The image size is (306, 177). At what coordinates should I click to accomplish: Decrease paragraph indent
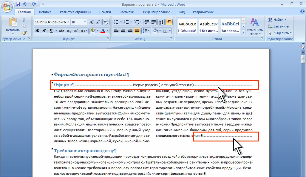coord(147,22)
